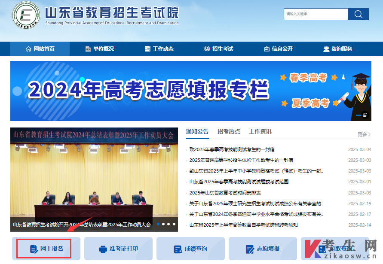Click the checklist pencil icon on 志愿填报
This screenshot has width=383, height=264.
250,249
